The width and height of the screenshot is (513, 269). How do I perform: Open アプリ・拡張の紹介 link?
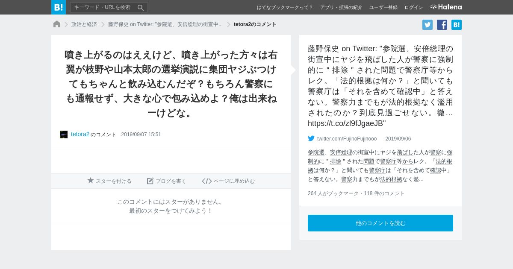click(x=341, y=7)
